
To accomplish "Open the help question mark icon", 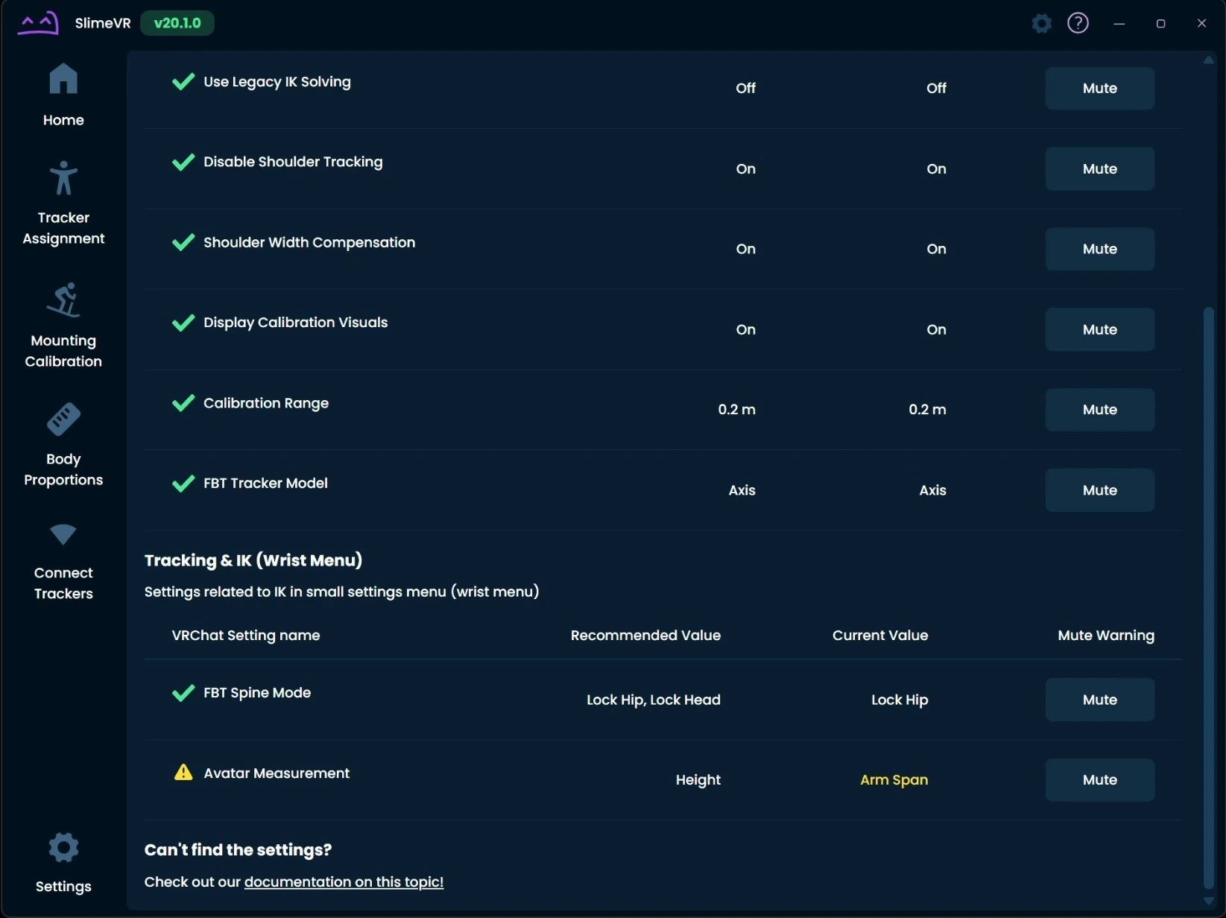I will tap(1078, 23).
